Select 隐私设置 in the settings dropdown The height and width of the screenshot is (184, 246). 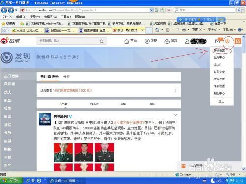[x=219, y=79]
